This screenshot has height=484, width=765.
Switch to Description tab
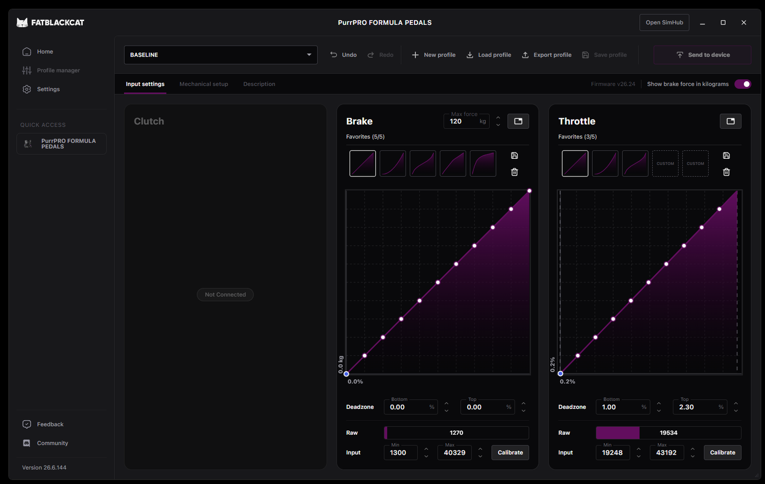coord(259,84)
